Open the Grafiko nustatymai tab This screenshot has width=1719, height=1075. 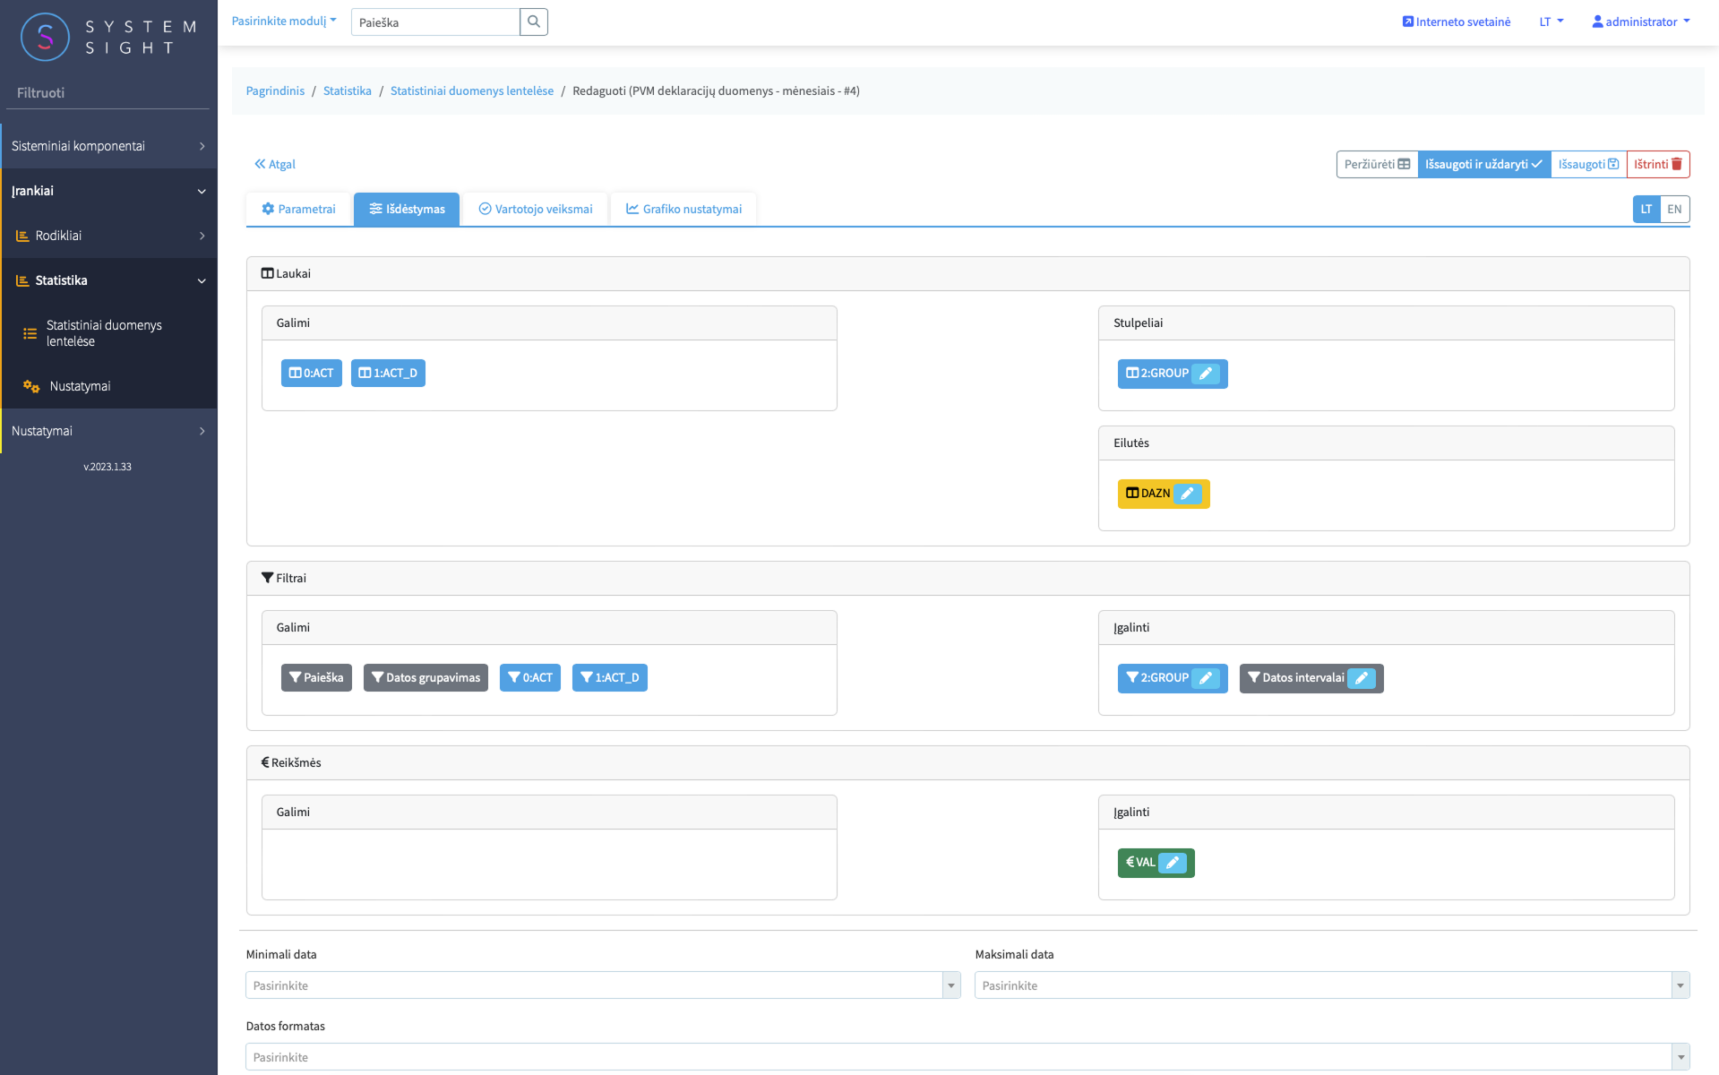[x=683, y=209]
